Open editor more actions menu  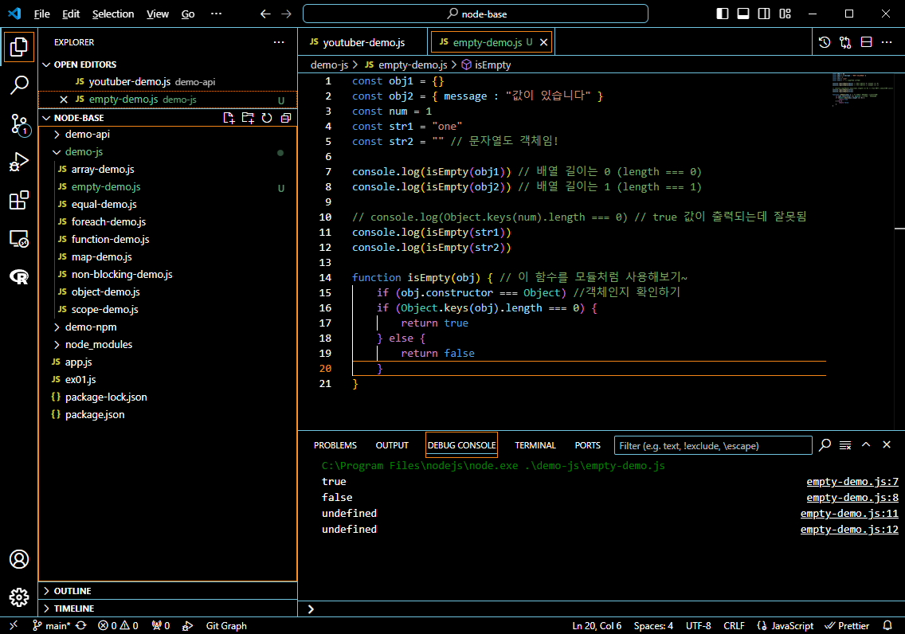click(x=887, y=42)
